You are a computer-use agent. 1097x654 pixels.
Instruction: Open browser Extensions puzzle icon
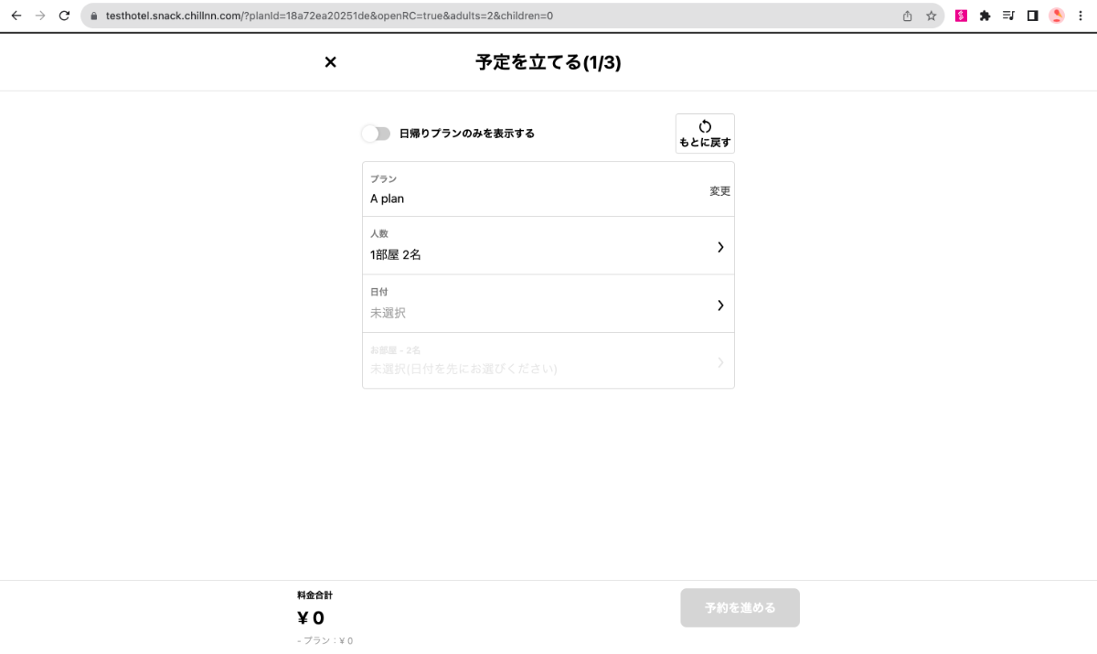tap(985, 16)
